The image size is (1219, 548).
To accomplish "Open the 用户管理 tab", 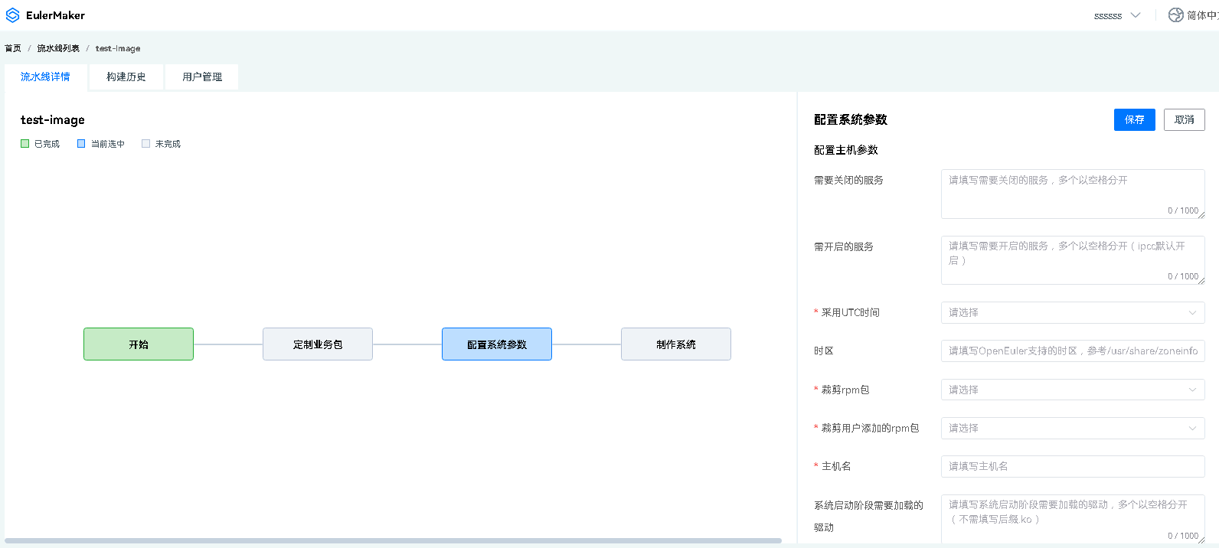I will pos(202,77).
